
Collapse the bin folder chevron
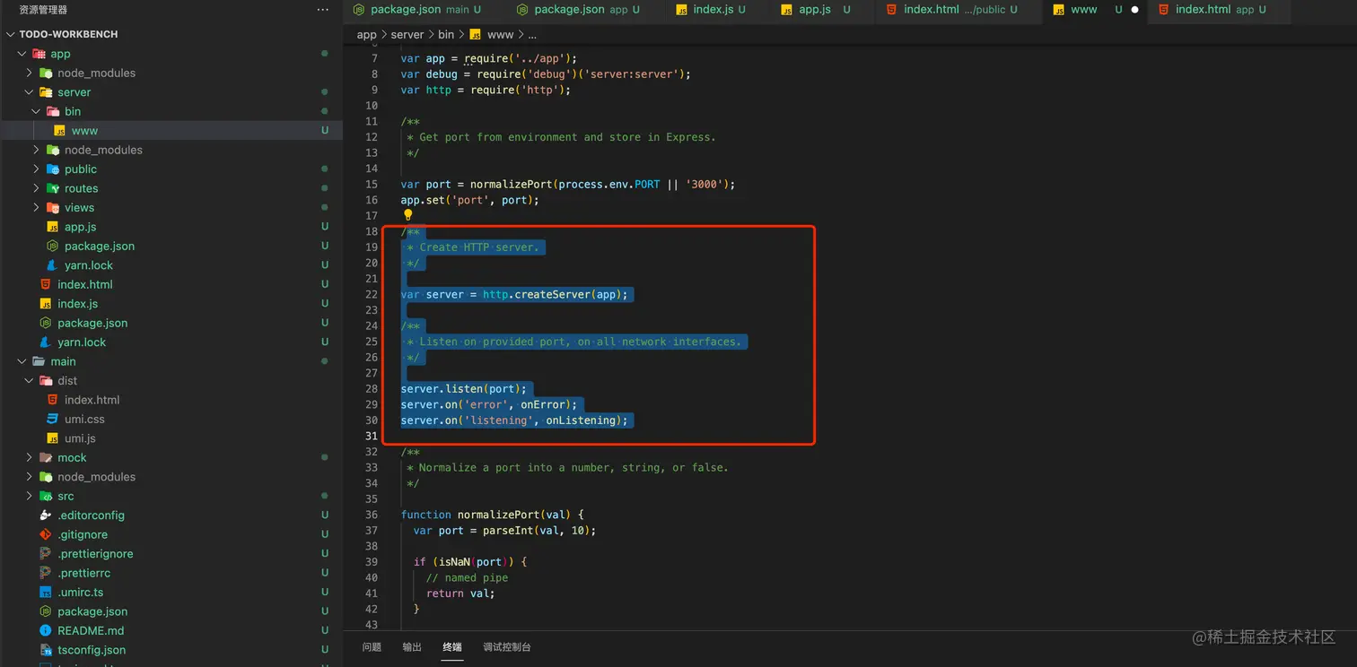point(37,111)
